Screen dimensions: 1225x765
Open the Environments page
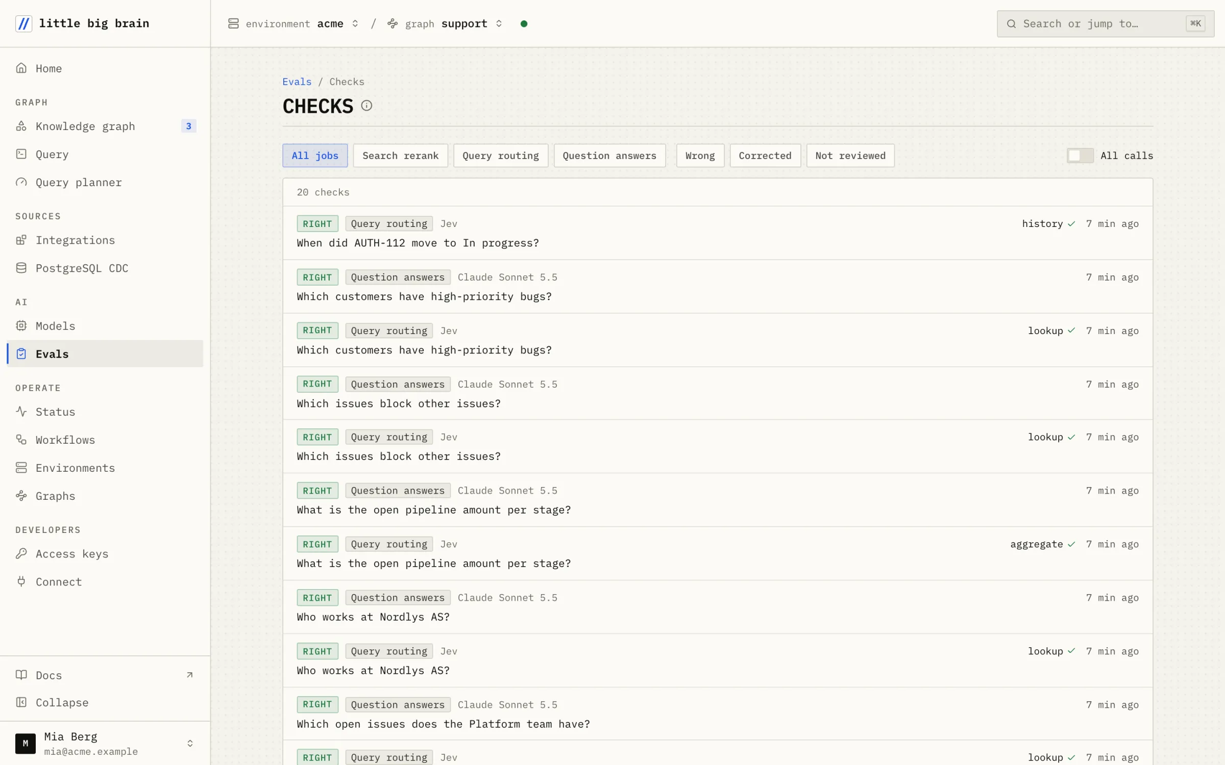click(x=105, y=468)
